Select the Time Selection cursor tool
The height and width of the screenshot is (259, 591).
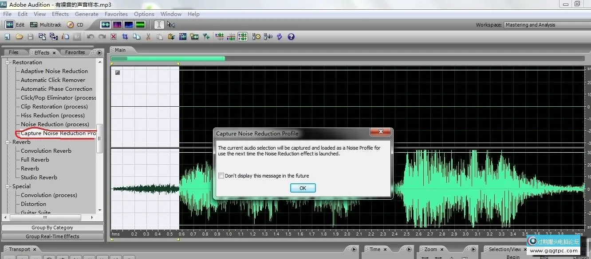pos(159,25)
